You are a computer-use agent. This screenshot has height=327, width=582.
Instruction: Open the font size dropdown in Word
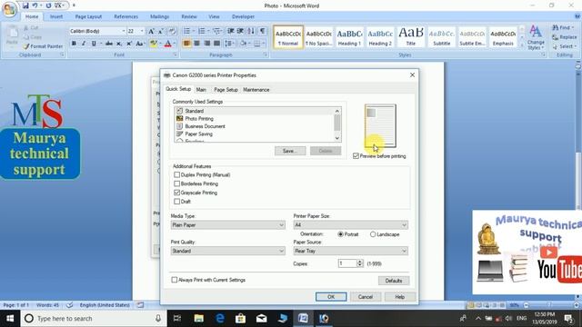pyautogui.click(x=142, y=31)
